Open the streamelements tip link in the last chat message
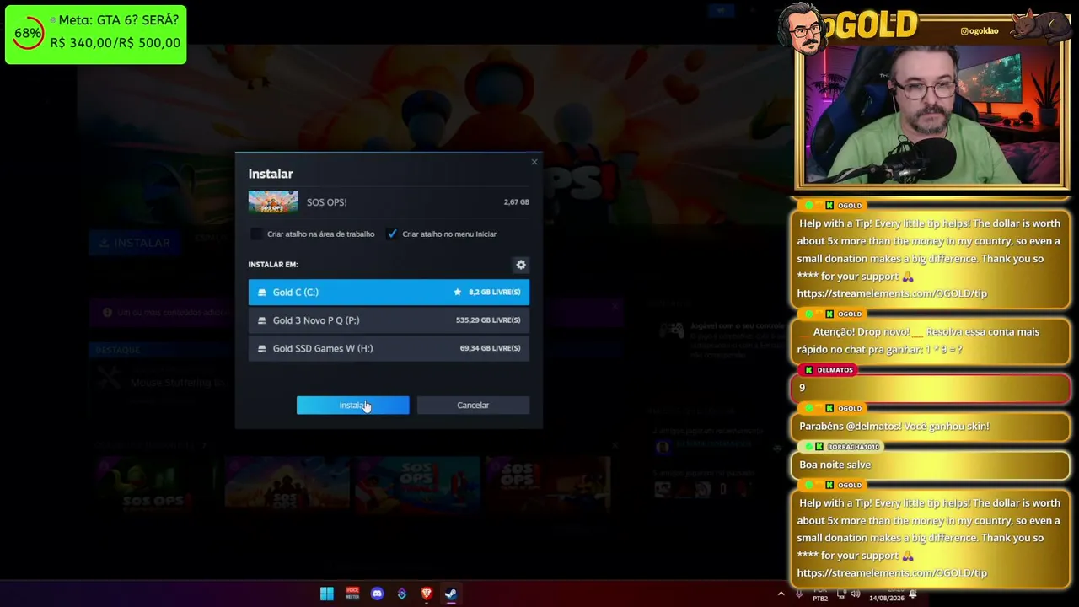The image size is (1079, 607). 892,573
